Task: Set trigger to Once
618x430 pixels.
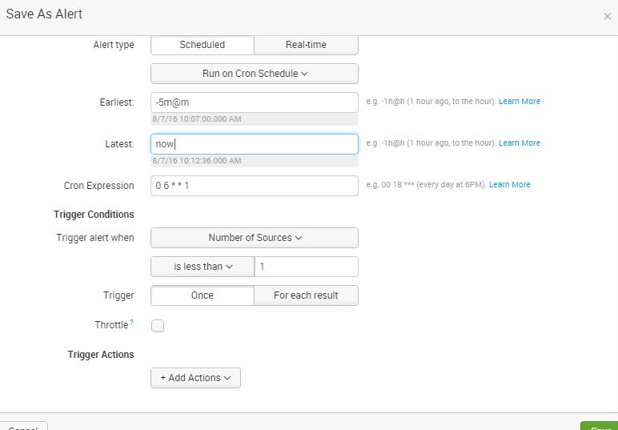Action: 202,295
